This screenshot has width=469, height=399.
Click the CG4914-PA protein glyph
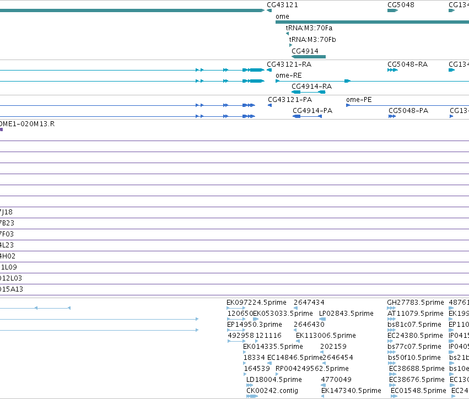[x=307, y=116]
